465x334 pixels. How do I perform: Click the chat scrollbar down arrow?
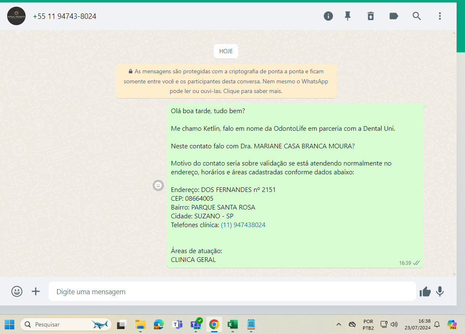[455, 274]
